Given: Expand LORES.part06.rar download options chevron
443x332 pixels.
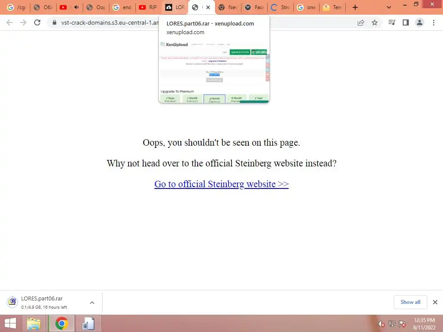Looking at the screenshot, I should (92, 303).
